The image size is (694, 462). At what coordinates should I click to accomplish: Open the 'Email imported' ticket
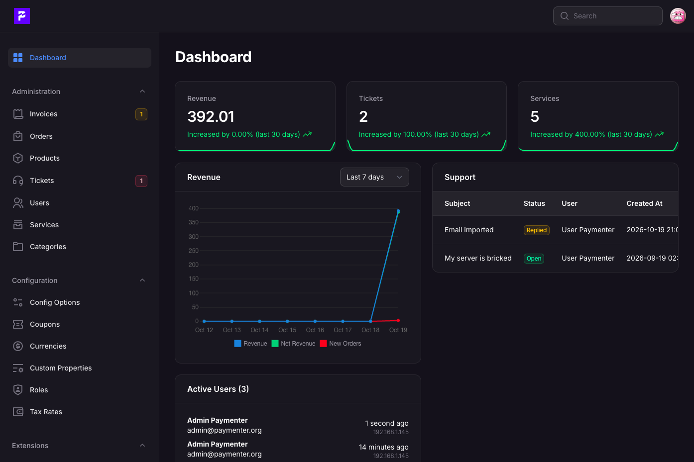tap(469, 230)
